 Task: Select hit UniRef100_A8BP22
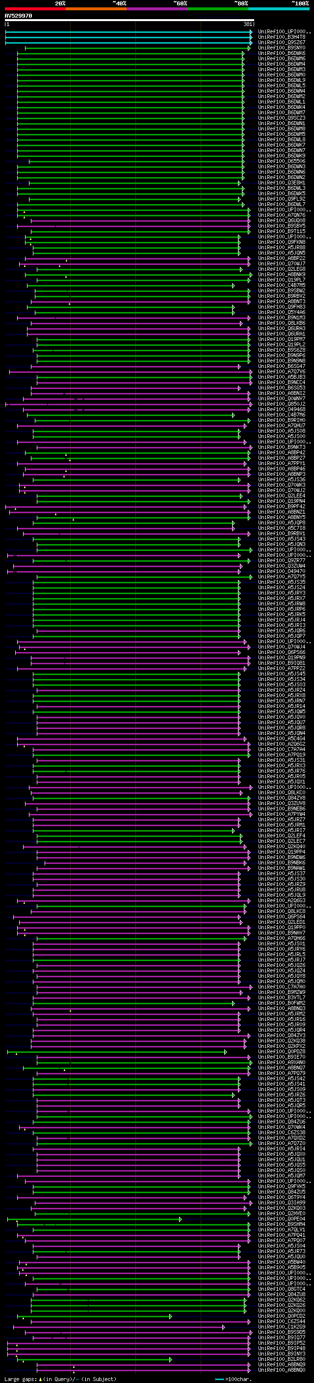pos(282,258)
